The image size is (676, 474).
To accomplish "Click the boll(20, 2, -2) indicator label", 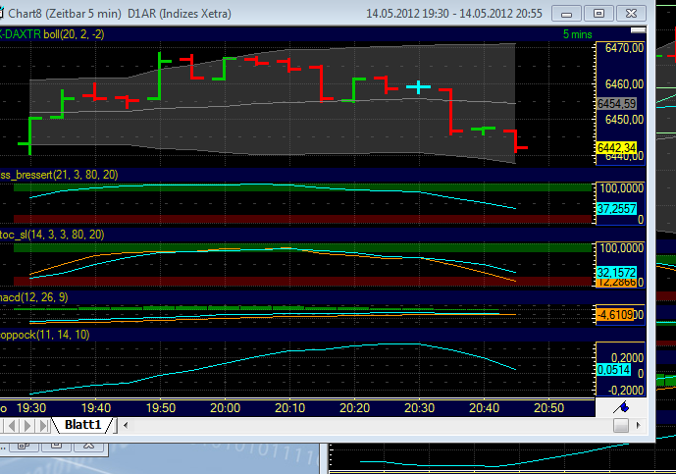I will click(74, 34).
